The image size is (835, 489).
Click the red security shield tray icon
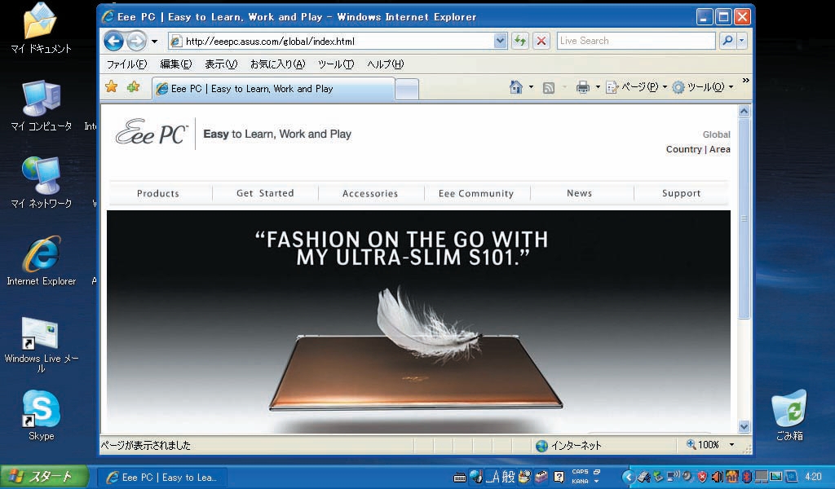click(x=702, y=477)
